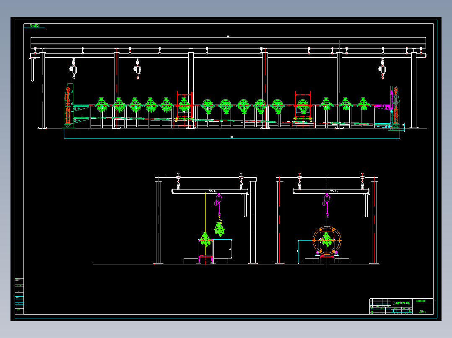Viewport: 452px width, 338px height.
Task: Select the magenta hoist in right gantry view
Action: [326, 206]
